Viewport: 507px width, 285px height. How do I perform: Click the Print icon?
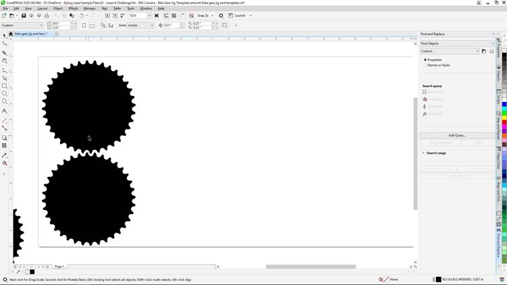pyautogui.click(x=47, y=16)
